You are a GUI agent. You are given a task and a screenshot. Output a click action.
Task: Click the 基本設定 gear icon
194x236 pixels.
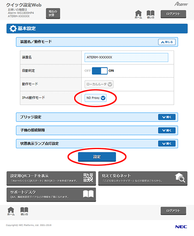pyautogui.click(x=13, y=28)
